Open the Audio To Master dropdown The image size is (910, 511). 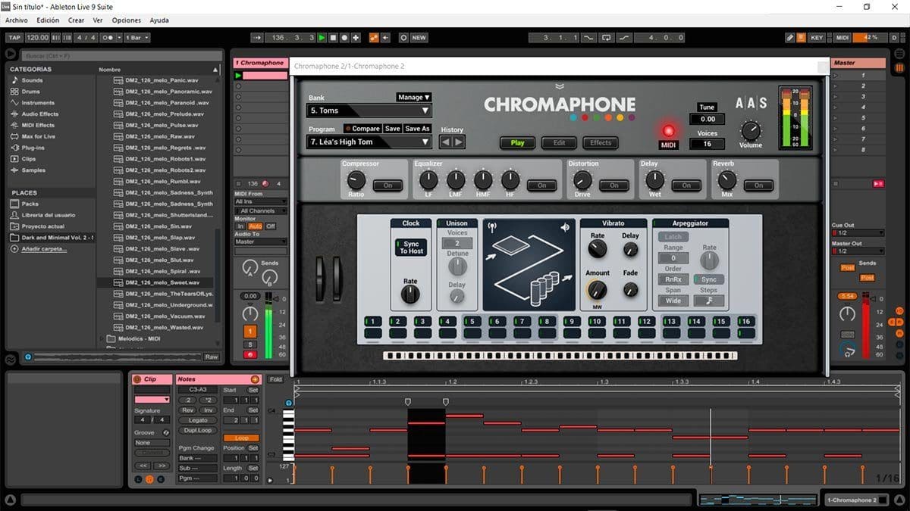coord(261,241)
